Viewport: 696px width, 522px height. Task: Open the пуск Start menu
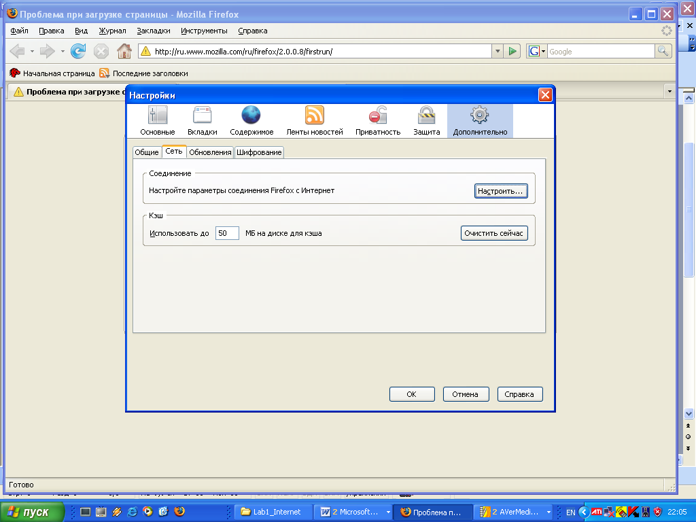click(x=31, y=512)
